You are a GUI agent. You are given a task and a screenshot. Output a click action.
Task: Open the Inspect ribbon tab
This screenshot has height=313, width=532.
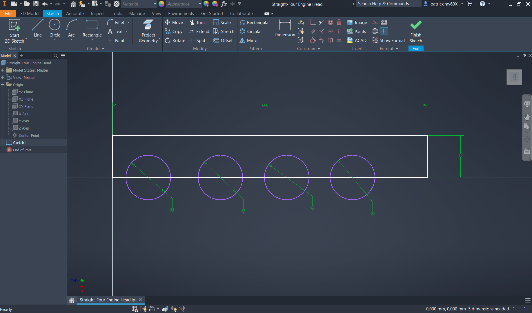(98, 14)
